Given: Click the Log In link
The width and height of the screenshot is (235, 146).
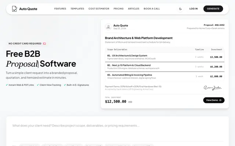Looking at the screenshot, I should coord(194,9).
